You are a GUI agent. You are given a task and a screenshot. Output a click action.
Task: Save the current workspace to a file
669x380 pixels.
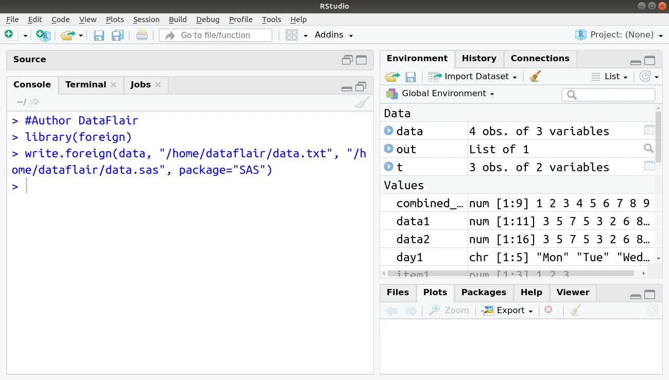click(x=410, y=76)
